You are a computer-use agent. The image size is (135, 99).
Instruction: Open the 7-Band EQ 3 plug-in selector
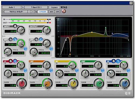pos(36,7)
